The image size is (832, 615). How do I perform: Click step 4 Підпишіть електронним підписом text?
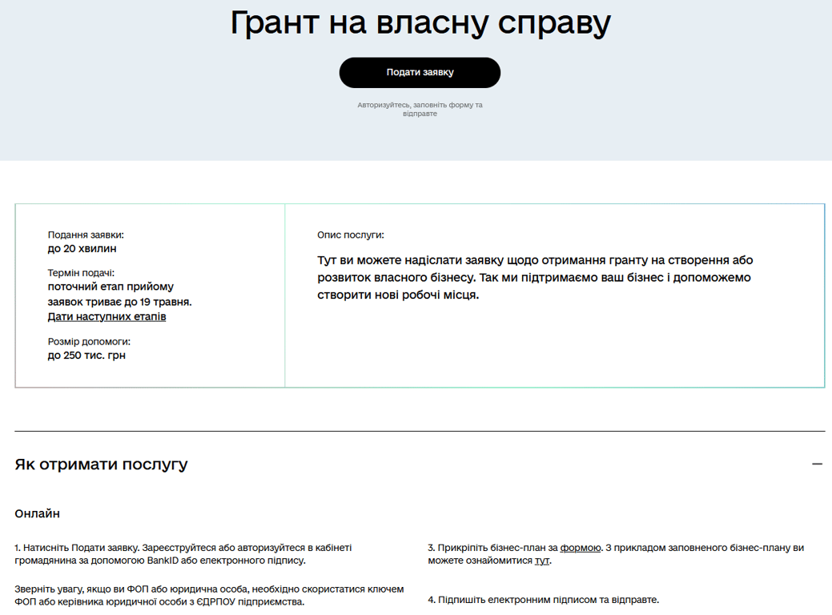[x=543, y=599]
